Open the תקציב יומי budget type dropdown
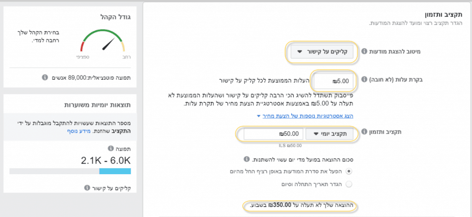 tap(329, 134)
